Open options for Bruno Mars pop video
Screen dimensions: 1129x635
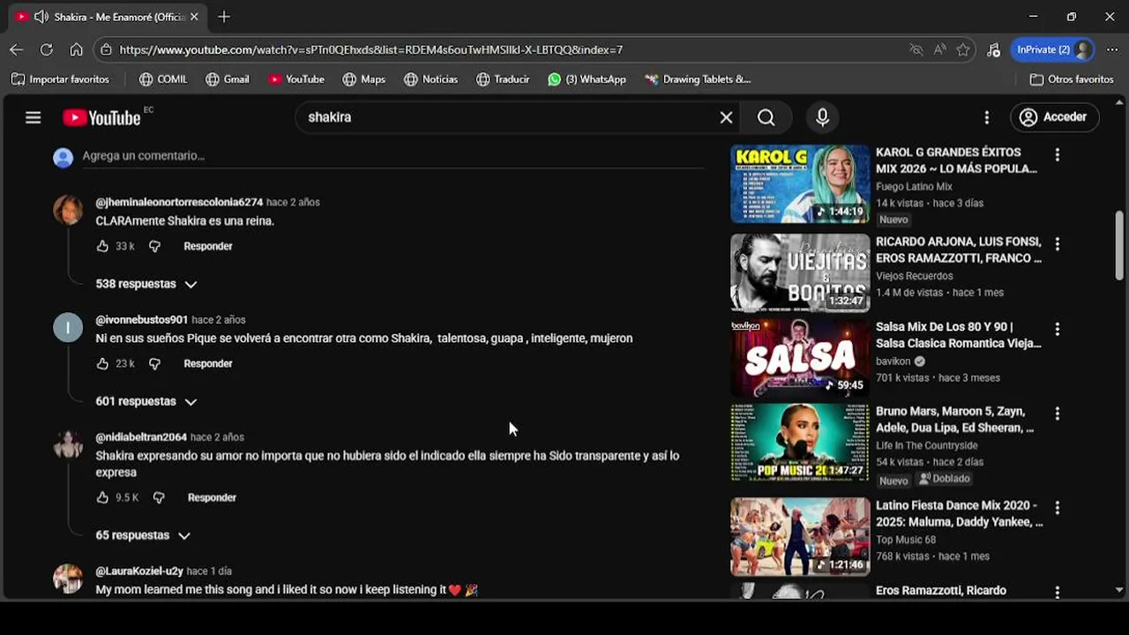pos(1057,414)
